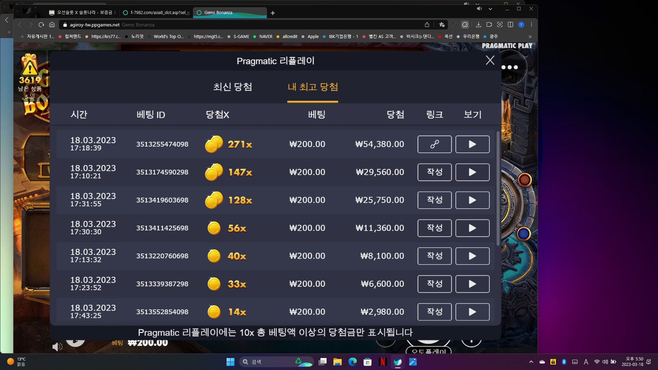This screenshot has height=370, width=658.
Task: Click 작성 button for the 128x win
Action: point(435,200)
